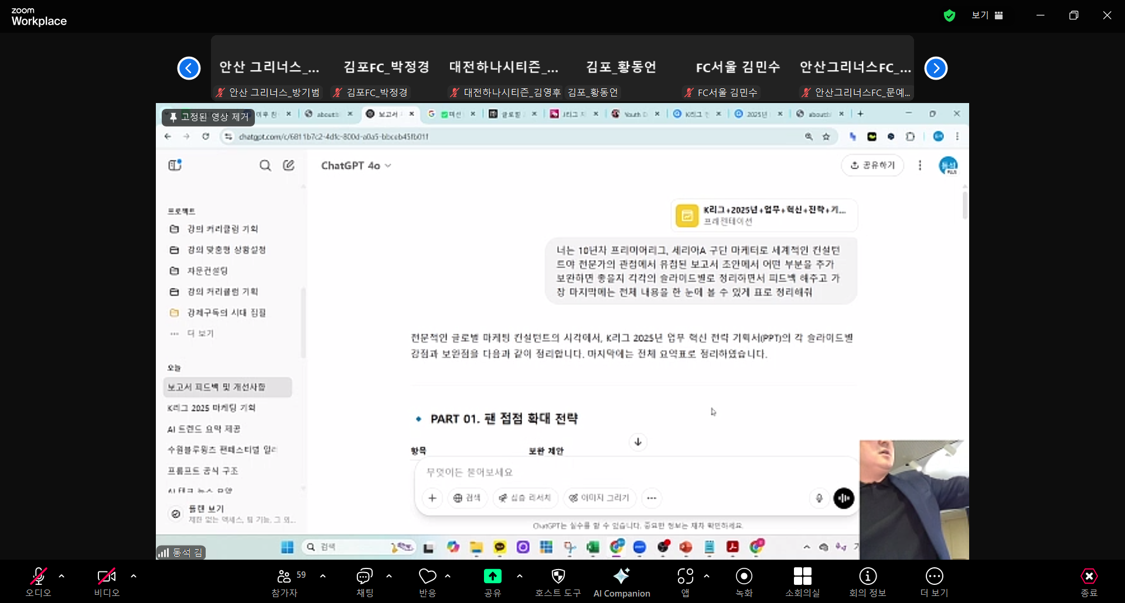Viewport: 1125px width, 603px height.
Task: Start ChatGPT voice mode
Action: [x=844, y=498]
